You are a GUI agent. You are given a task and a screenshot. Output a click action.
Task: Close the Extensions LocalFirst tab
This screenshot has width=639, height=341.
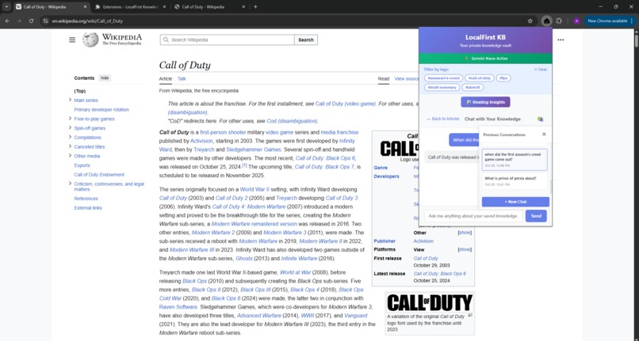pyautogui.click(x=164, y=6)
